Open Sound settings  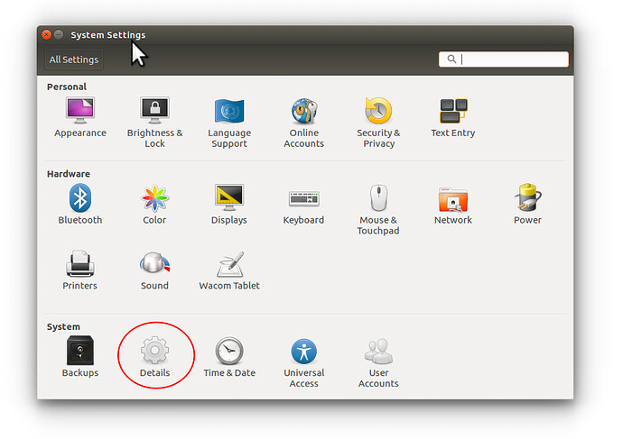154,270
